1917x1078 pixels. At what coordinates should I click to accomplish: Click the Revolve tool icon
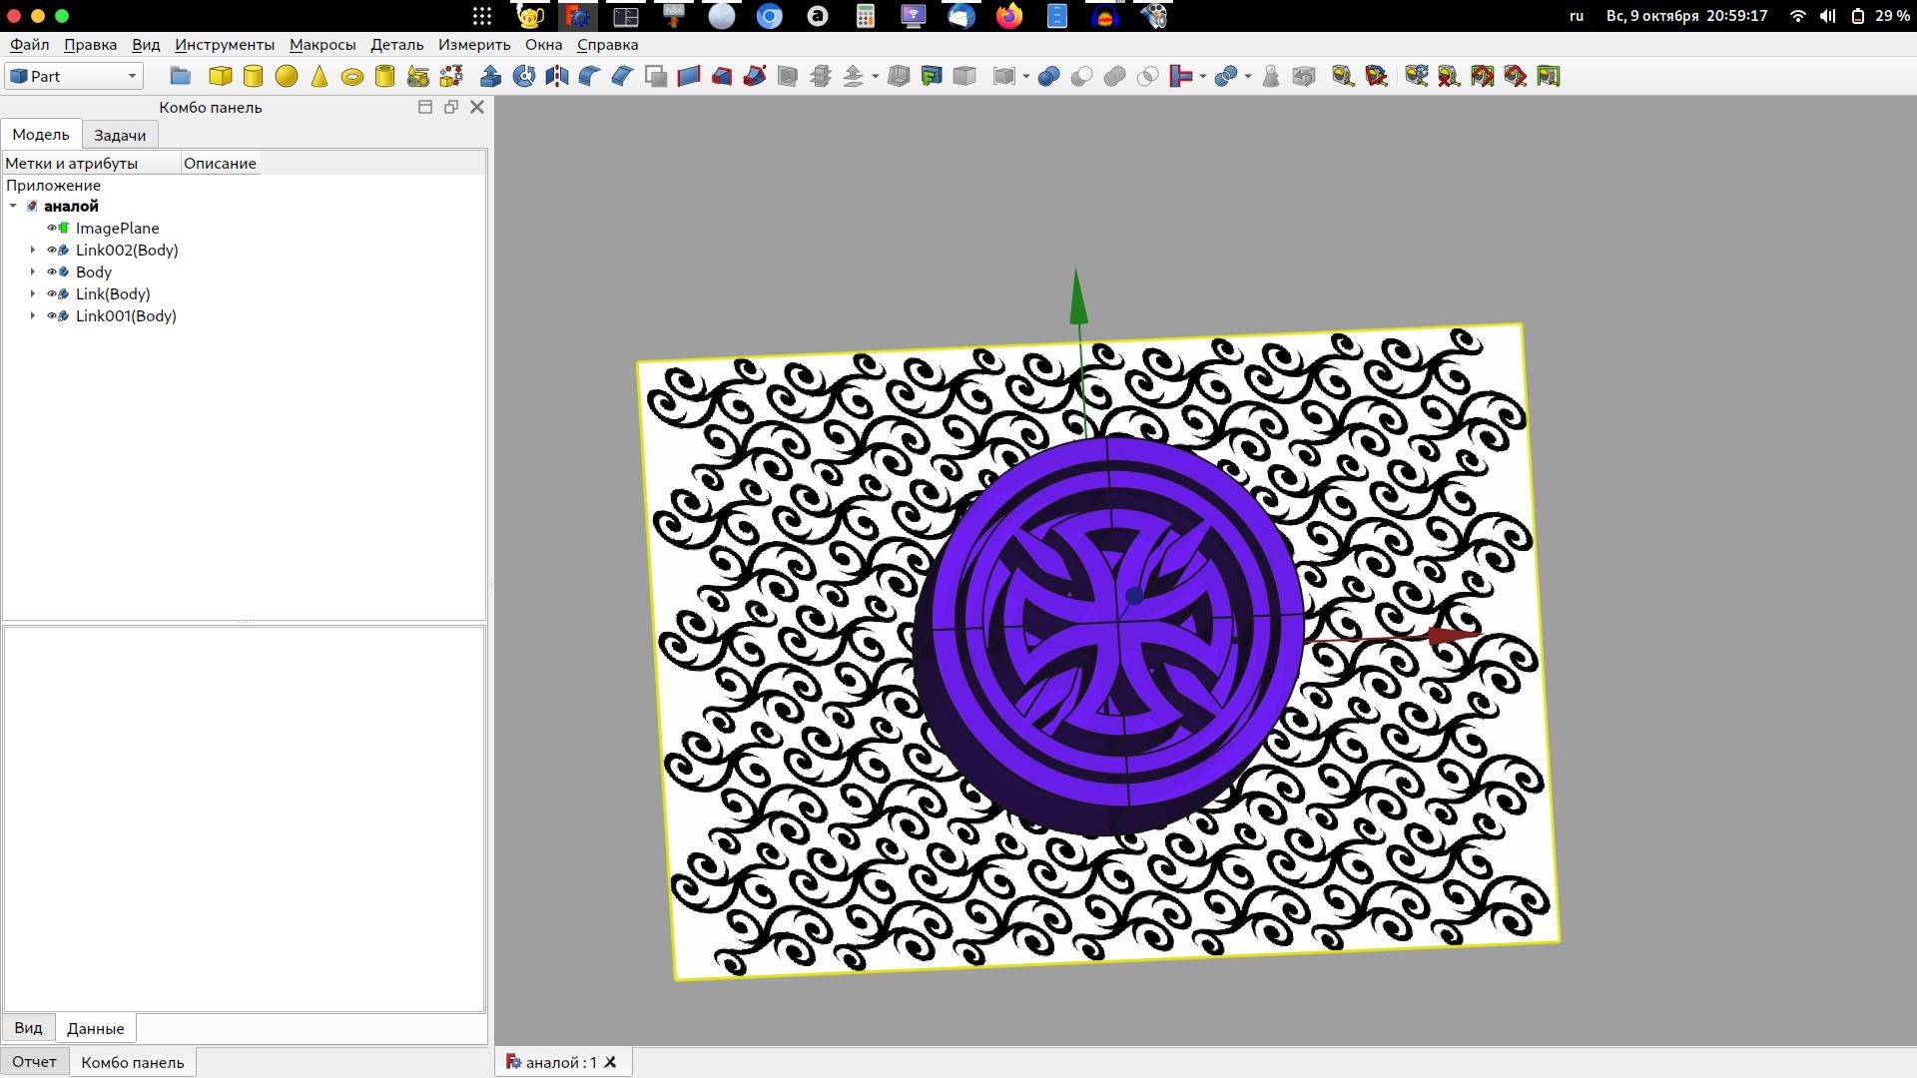coord(524,76)
